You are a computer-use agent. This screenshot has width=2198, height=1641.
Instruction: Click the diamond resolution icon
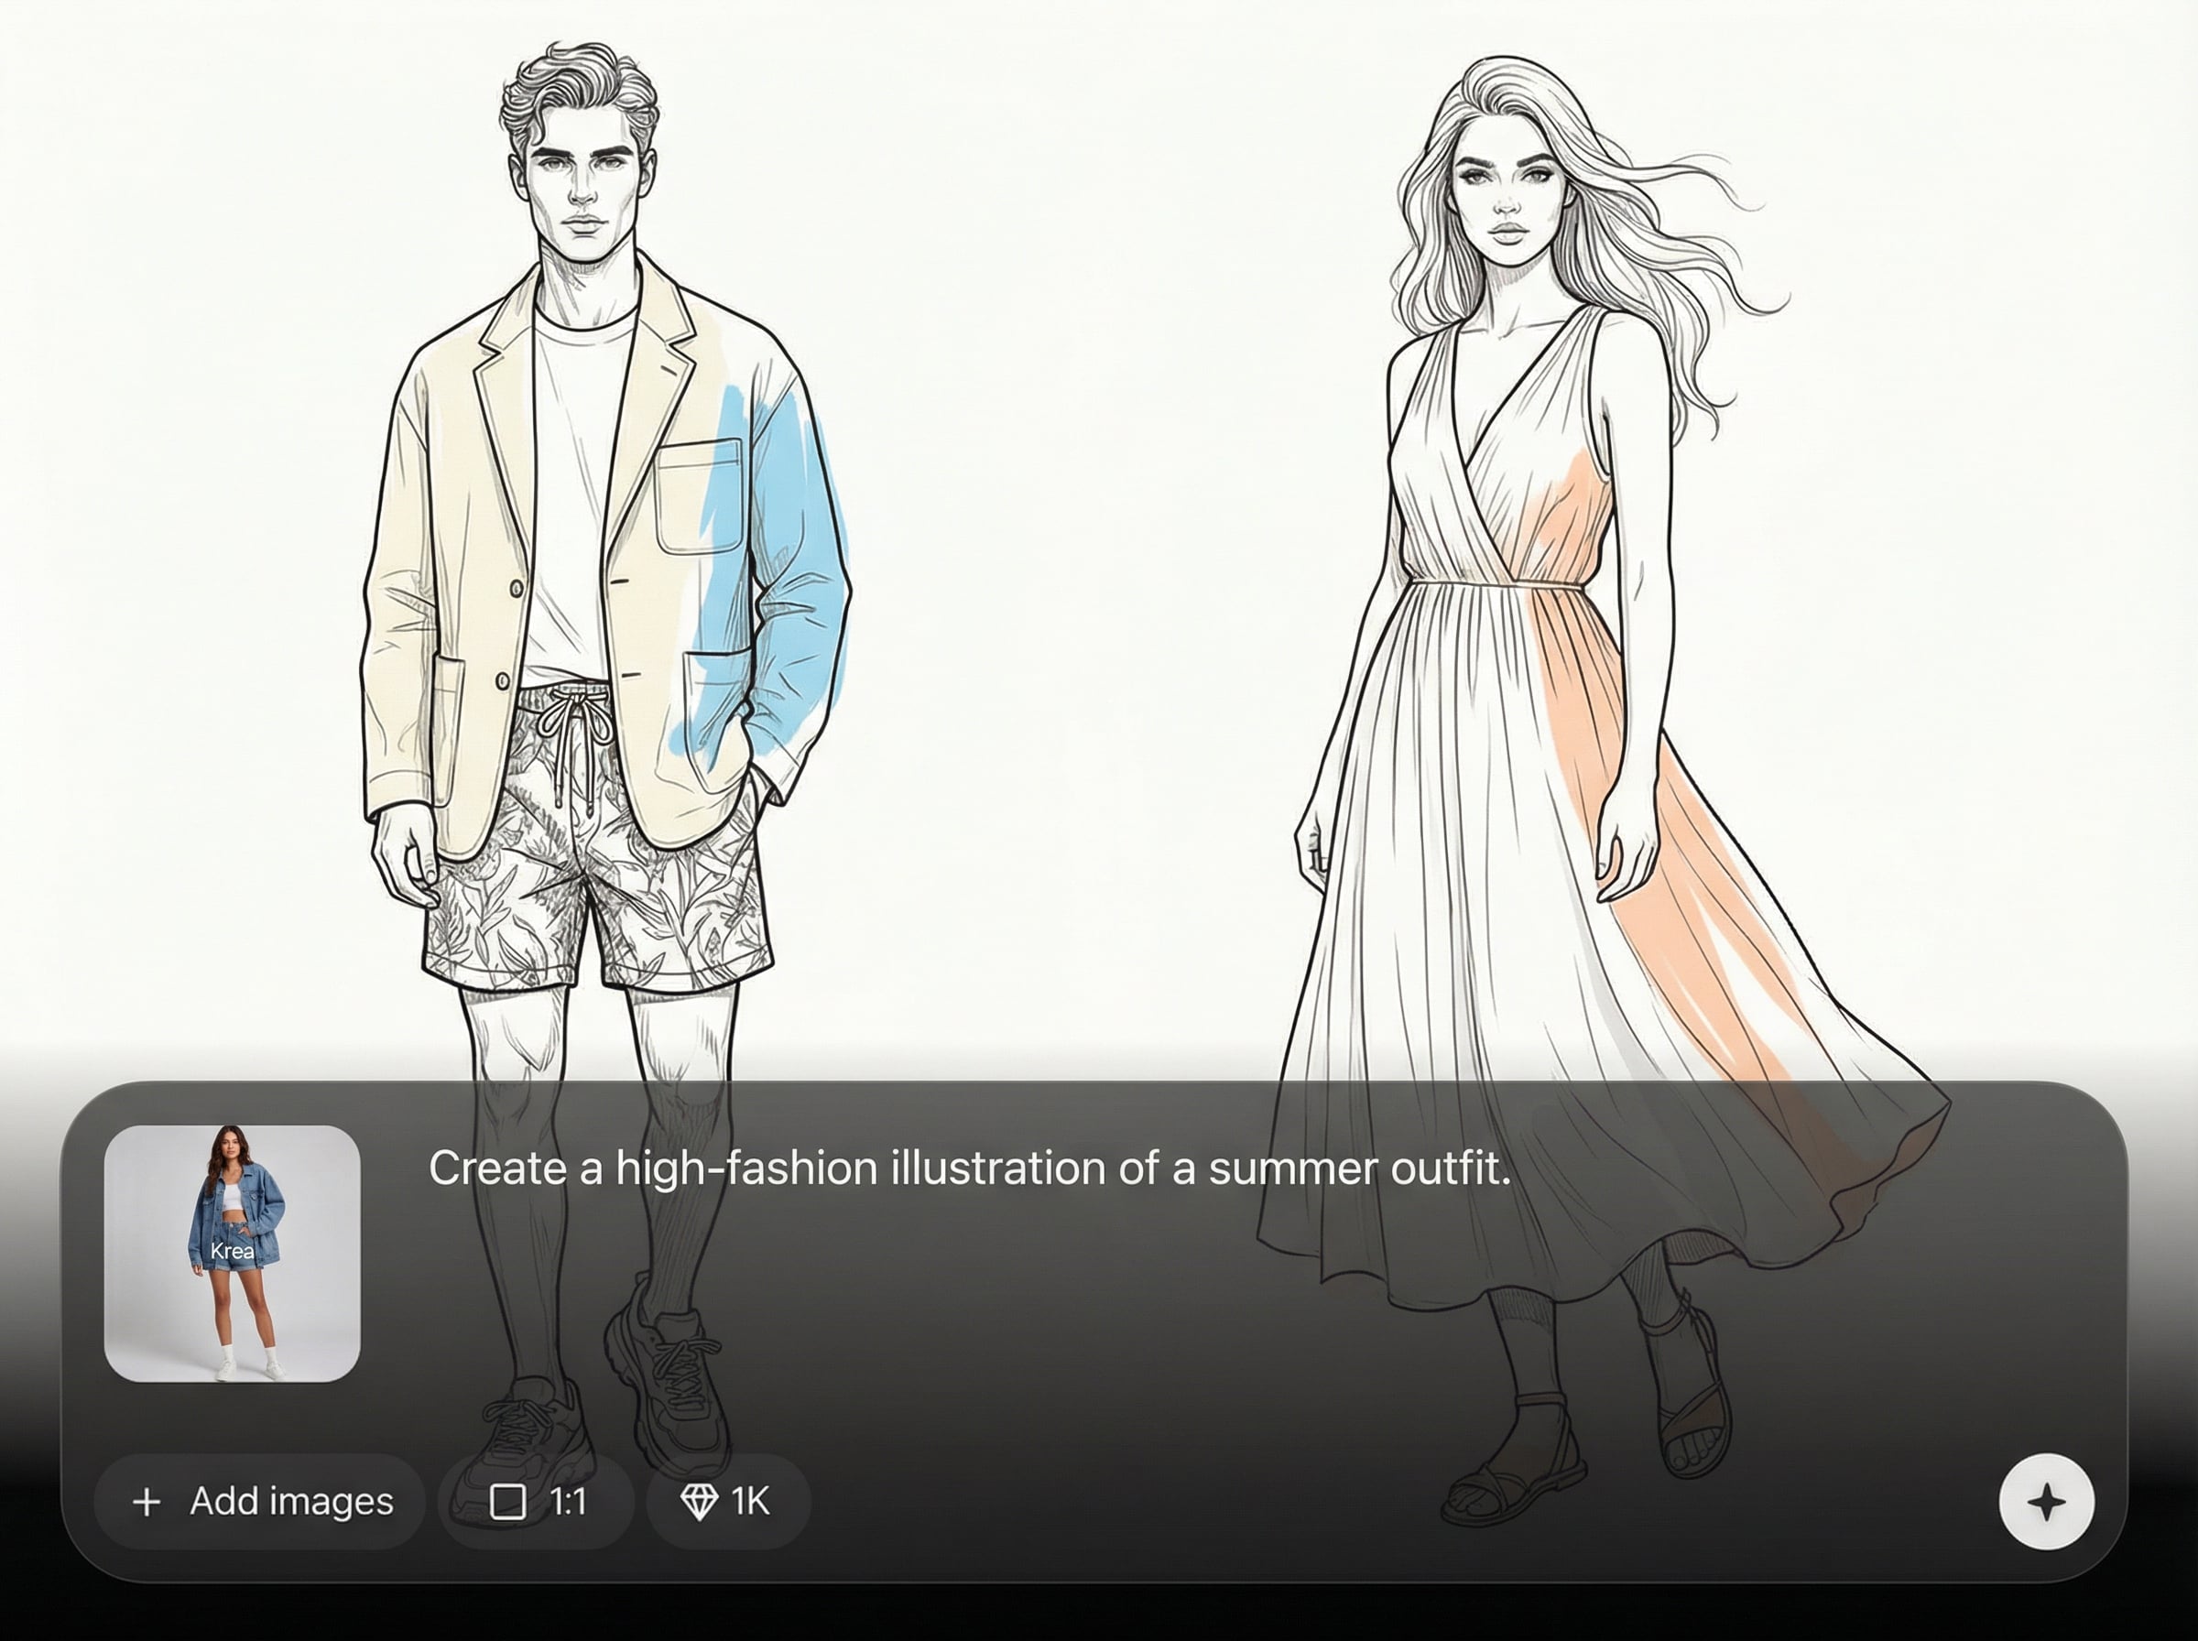point(698,1502)
